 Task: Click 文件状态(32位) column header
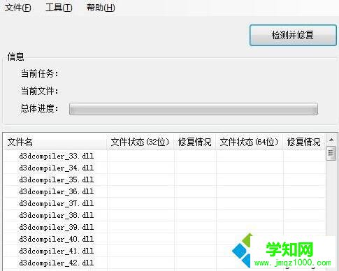coord(140,142)
